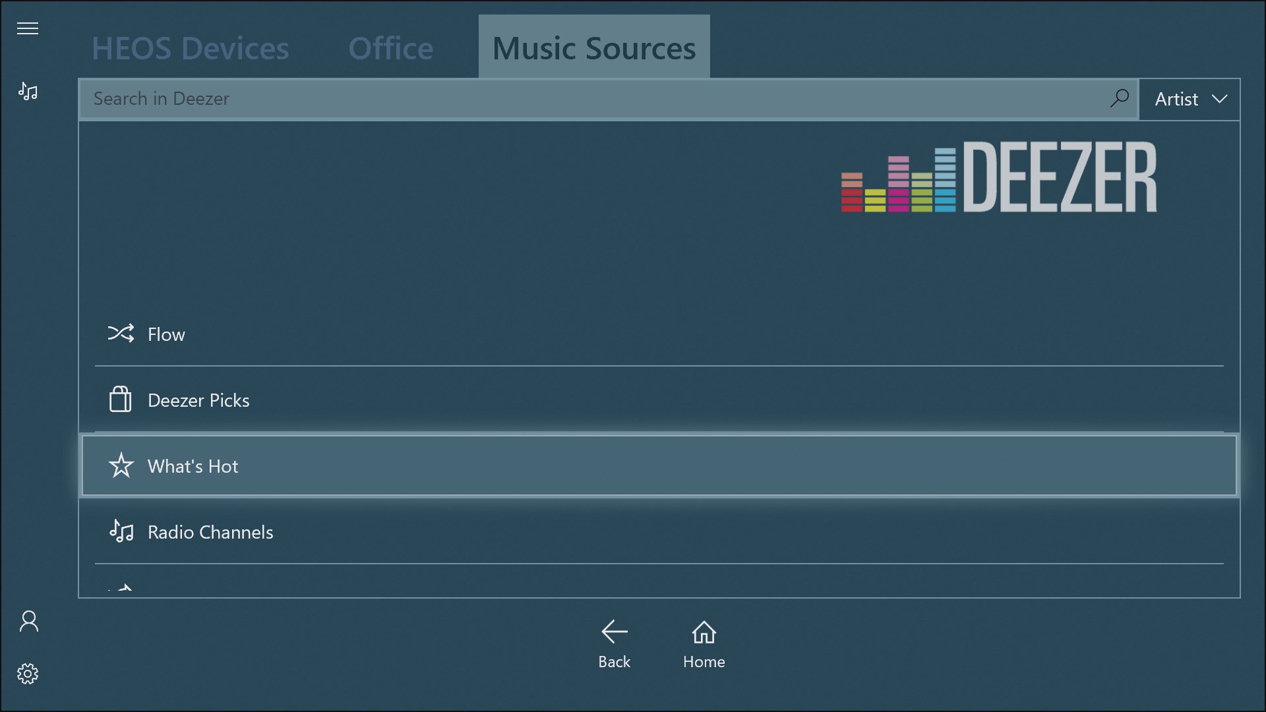Open Flow via the shuffle icon
The height and width of the screenshot is (712, 1266).
point(121,334)
